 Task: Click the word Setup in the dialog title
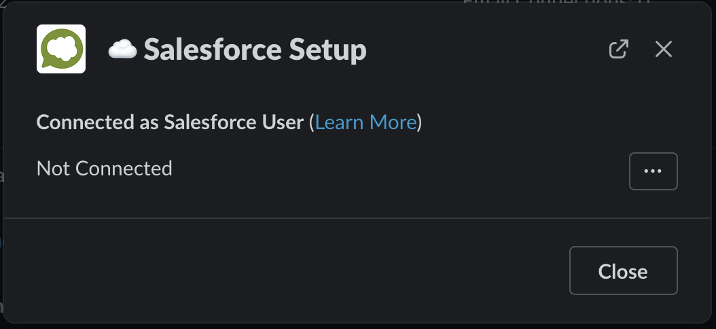tap(327, 50)
